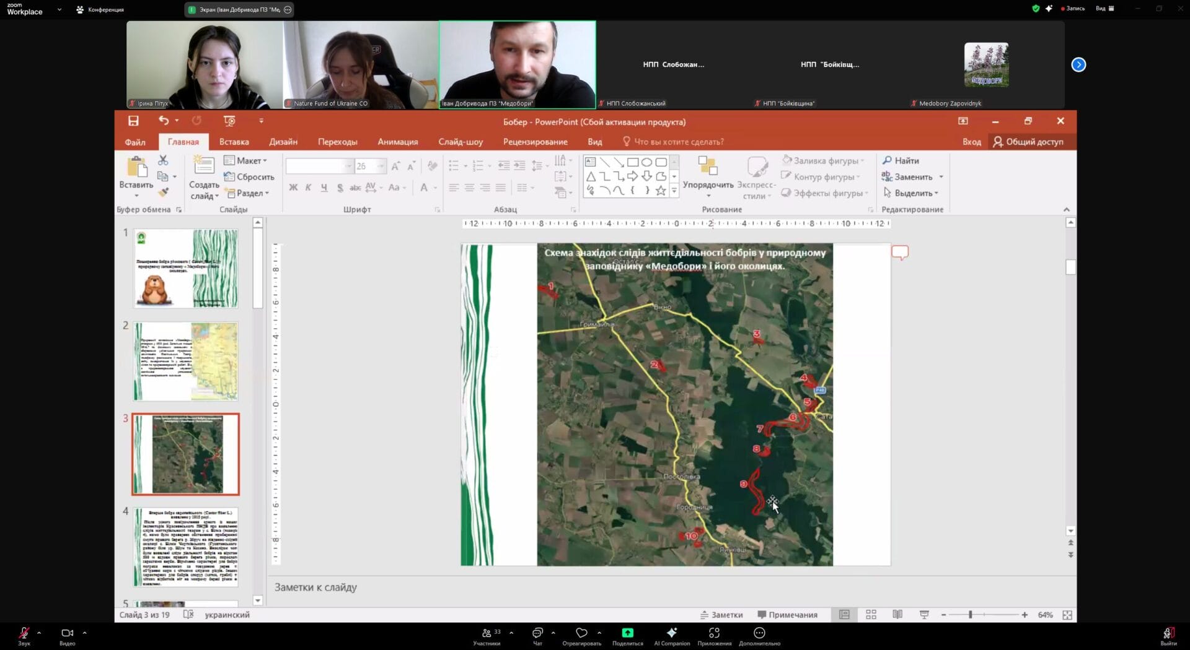Open Zoom Chat (Чат) panel
The width and height of the screenshot is (1190, 650).
[x=537, y=633]
